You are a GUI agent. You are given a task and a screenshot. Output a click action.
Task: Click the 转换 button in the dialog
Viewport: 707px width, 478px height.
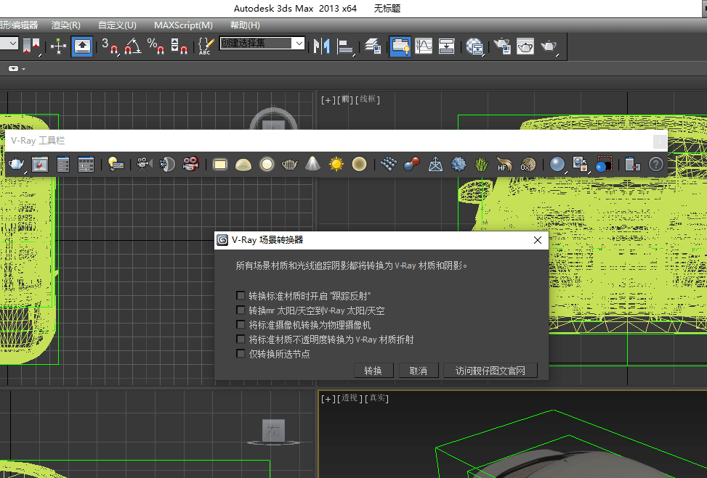tap(373, 371)
